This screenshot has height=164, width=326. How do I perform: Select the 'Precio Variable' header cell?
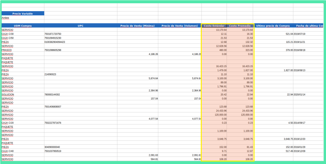pos(23,13)
